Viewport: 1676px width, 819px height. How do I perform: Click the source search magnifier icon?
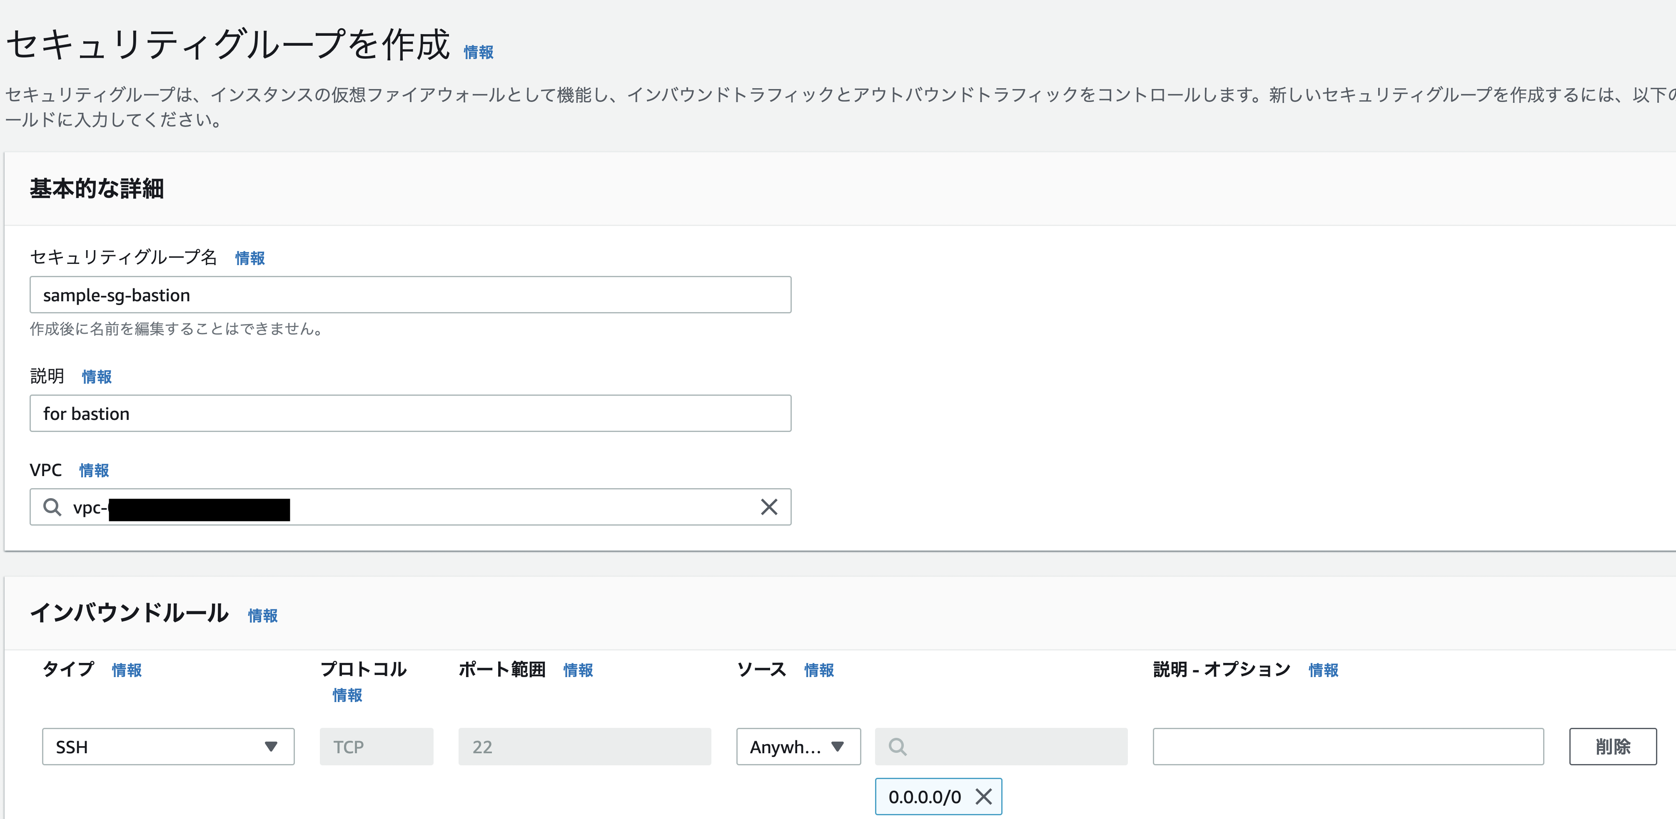click(897, 747)
